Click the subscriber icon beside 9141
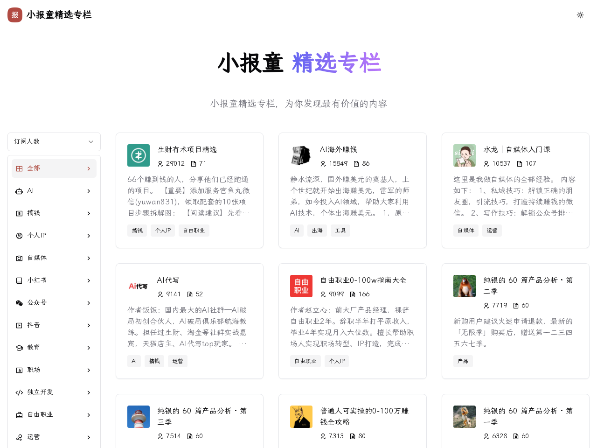 pos(160,294)
